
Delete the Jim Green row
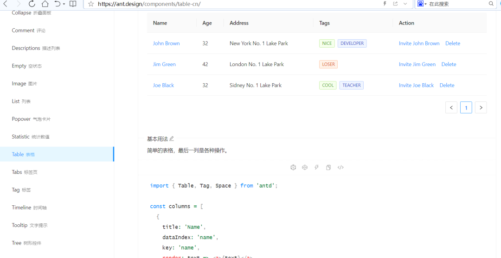click(x=449, y=64)
